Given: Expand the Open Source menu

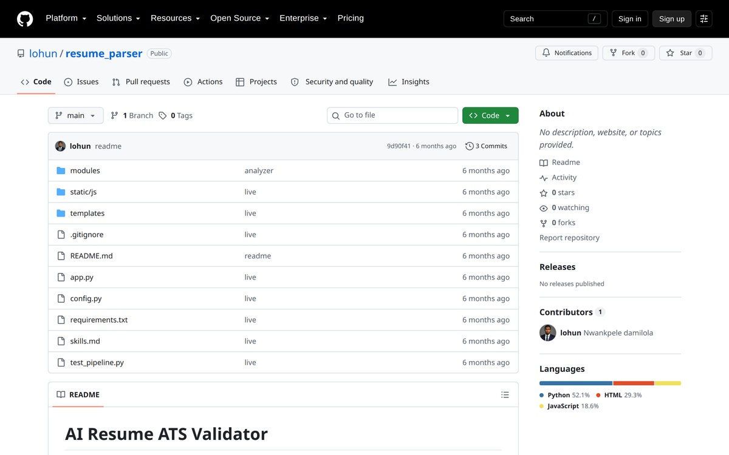Looking at the screenshot, I should (x=240, y=18).
